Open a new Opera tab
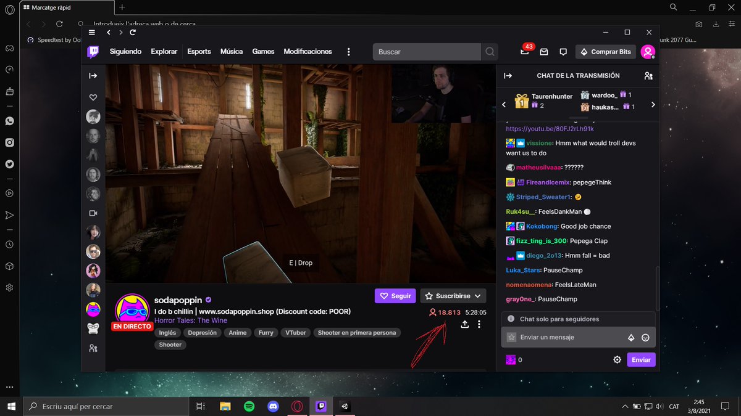741x416 pixels. [x=122, y=7]
